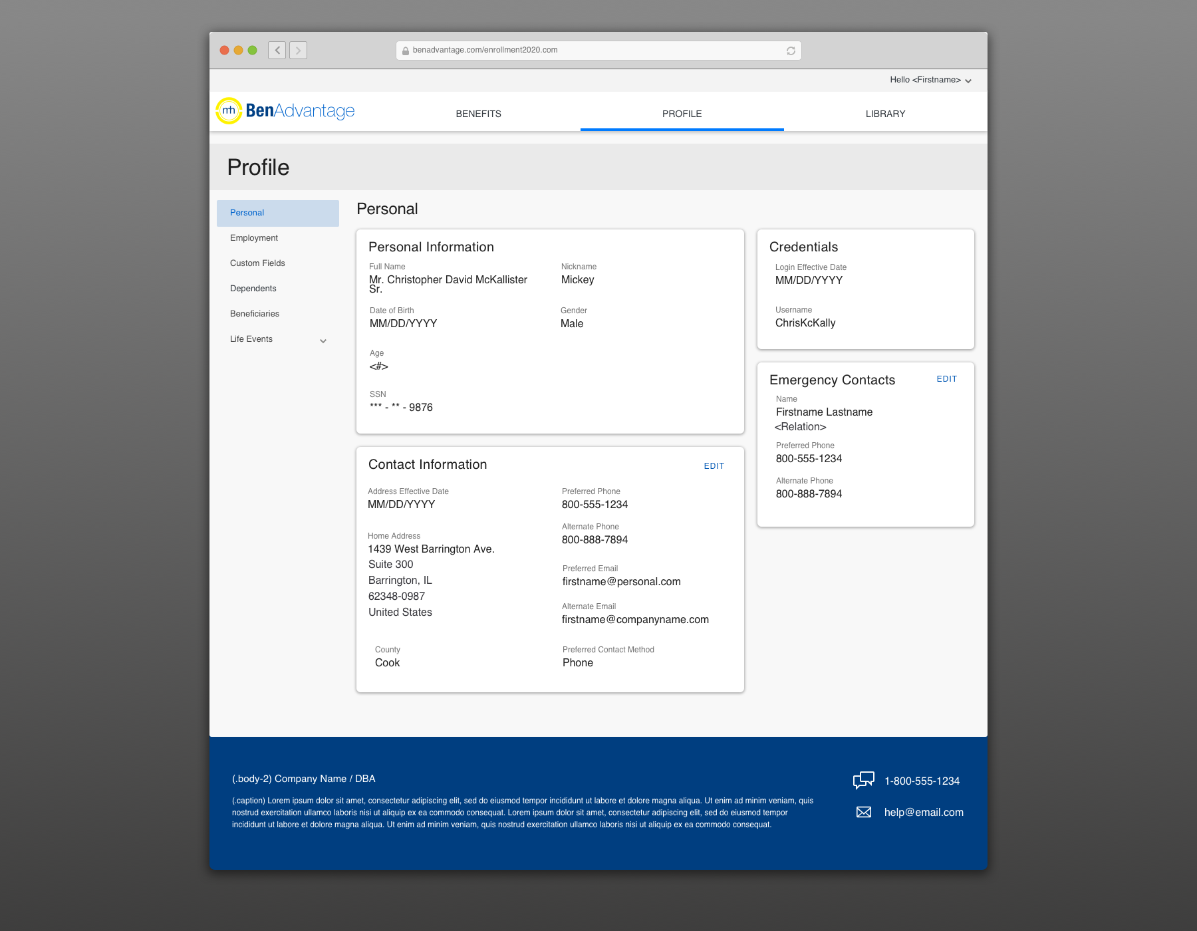Click the masked SSN value ending 9876
Screen dimensions: 1197x931
[401, 407]
